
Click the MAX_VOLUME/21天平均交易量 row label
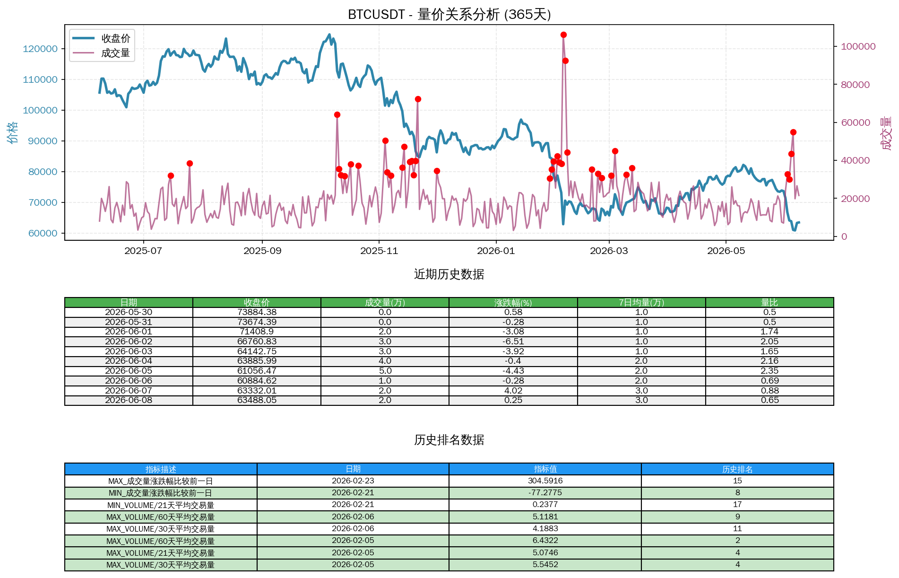click(161, 553)
